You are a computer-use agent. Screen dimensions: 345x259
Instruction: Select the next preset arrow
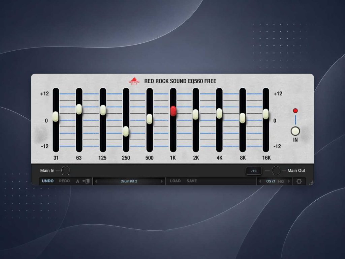pyautogui.click(x=162, y=181)
